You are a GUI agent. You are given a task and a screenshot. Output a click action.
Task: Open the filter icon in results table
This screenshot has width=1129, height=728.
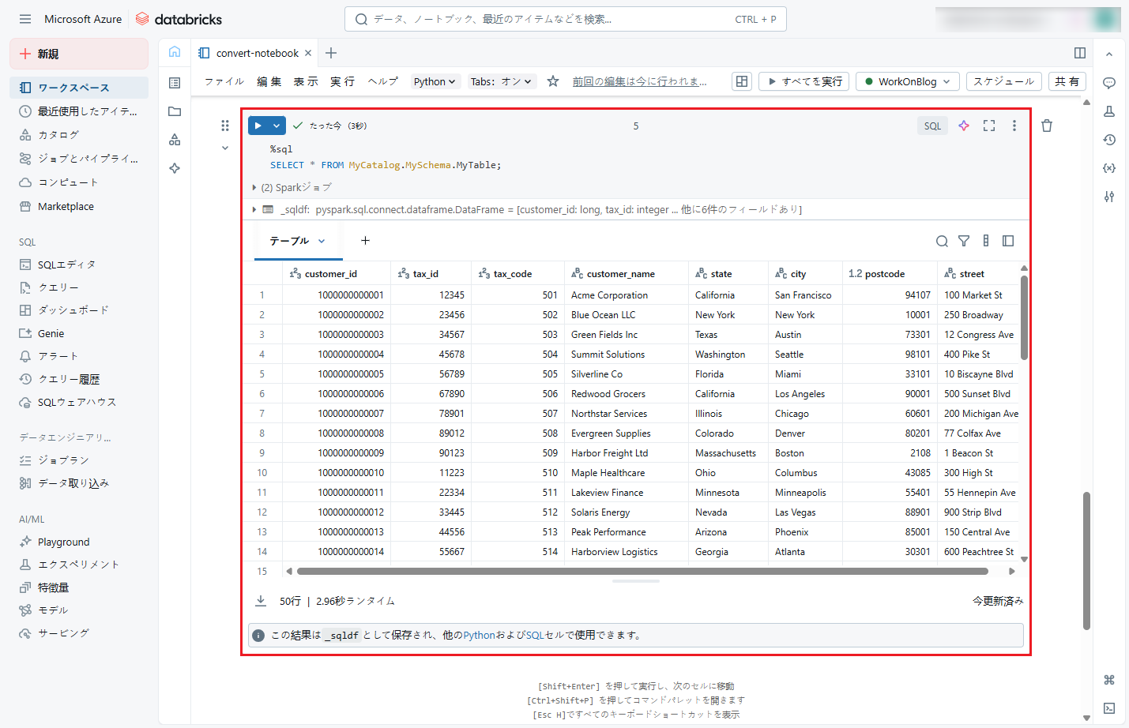point(964,241)
